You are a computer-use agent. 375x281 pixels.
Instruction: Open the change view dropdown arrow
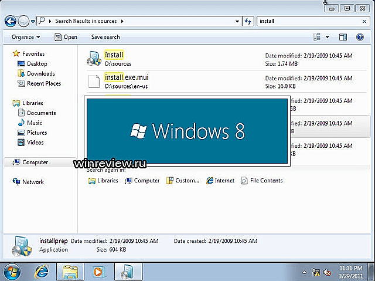click(328, 37)
